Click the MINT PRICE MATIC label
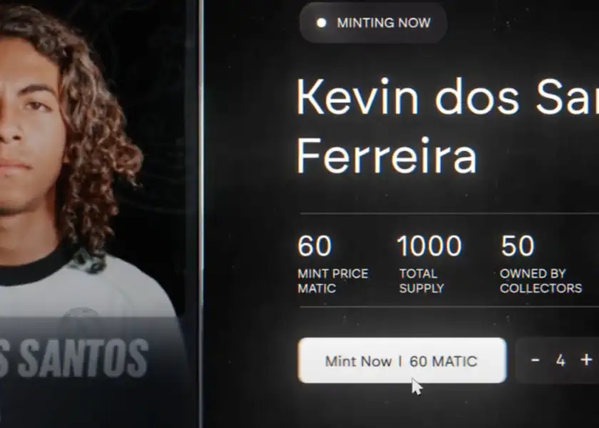 (333, 281)
